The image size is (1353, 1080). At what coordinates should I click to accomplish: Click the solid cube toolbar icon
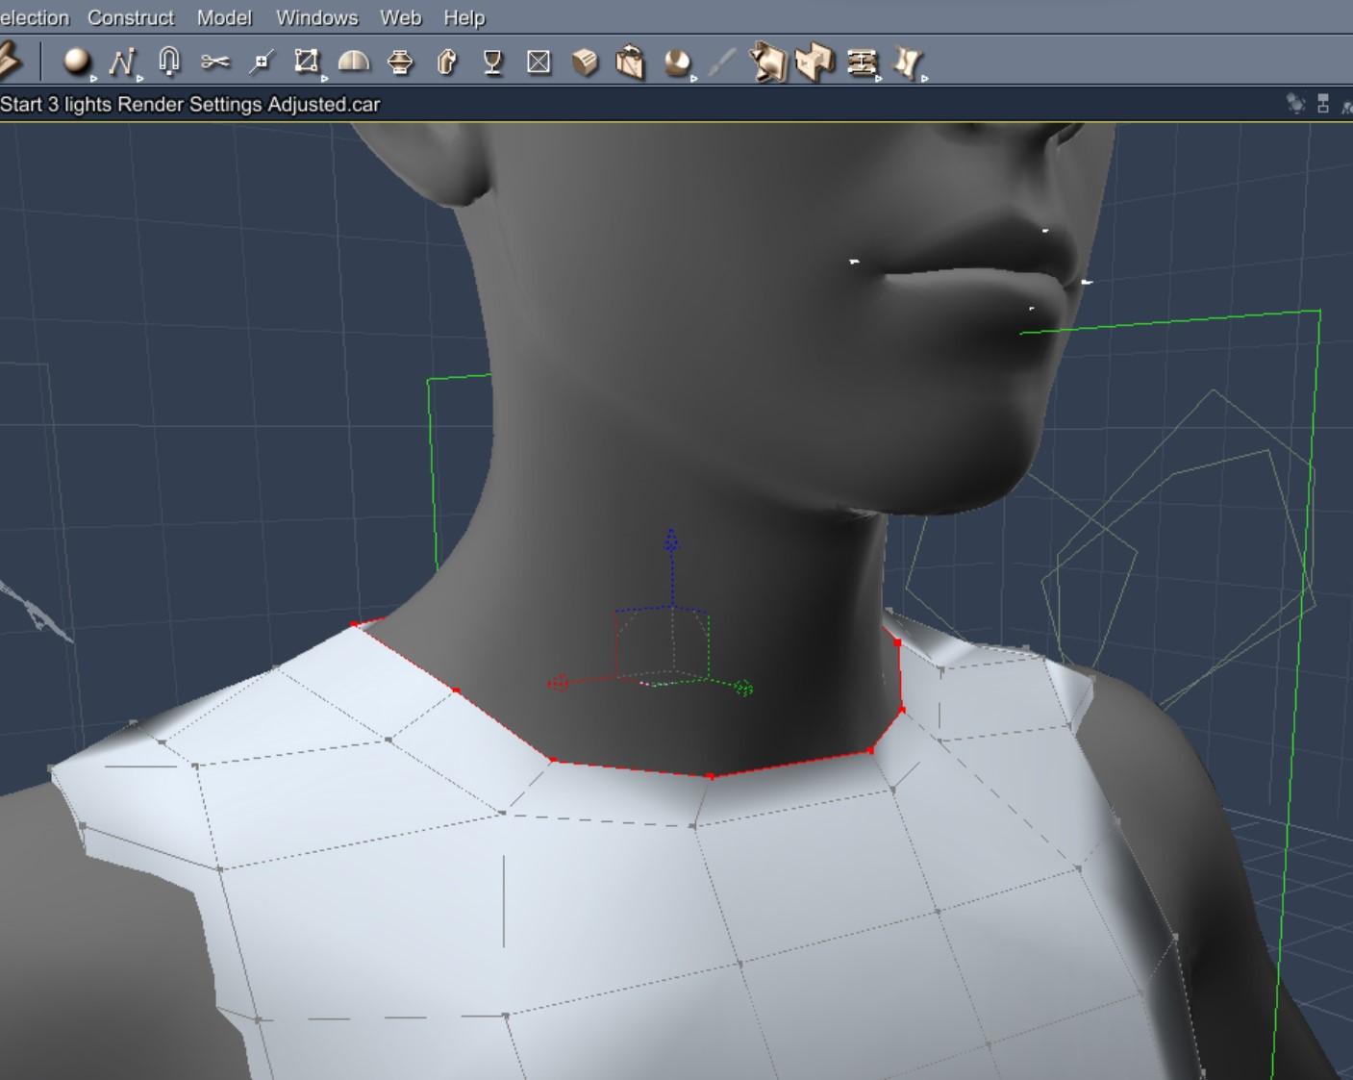click(585, 63)
